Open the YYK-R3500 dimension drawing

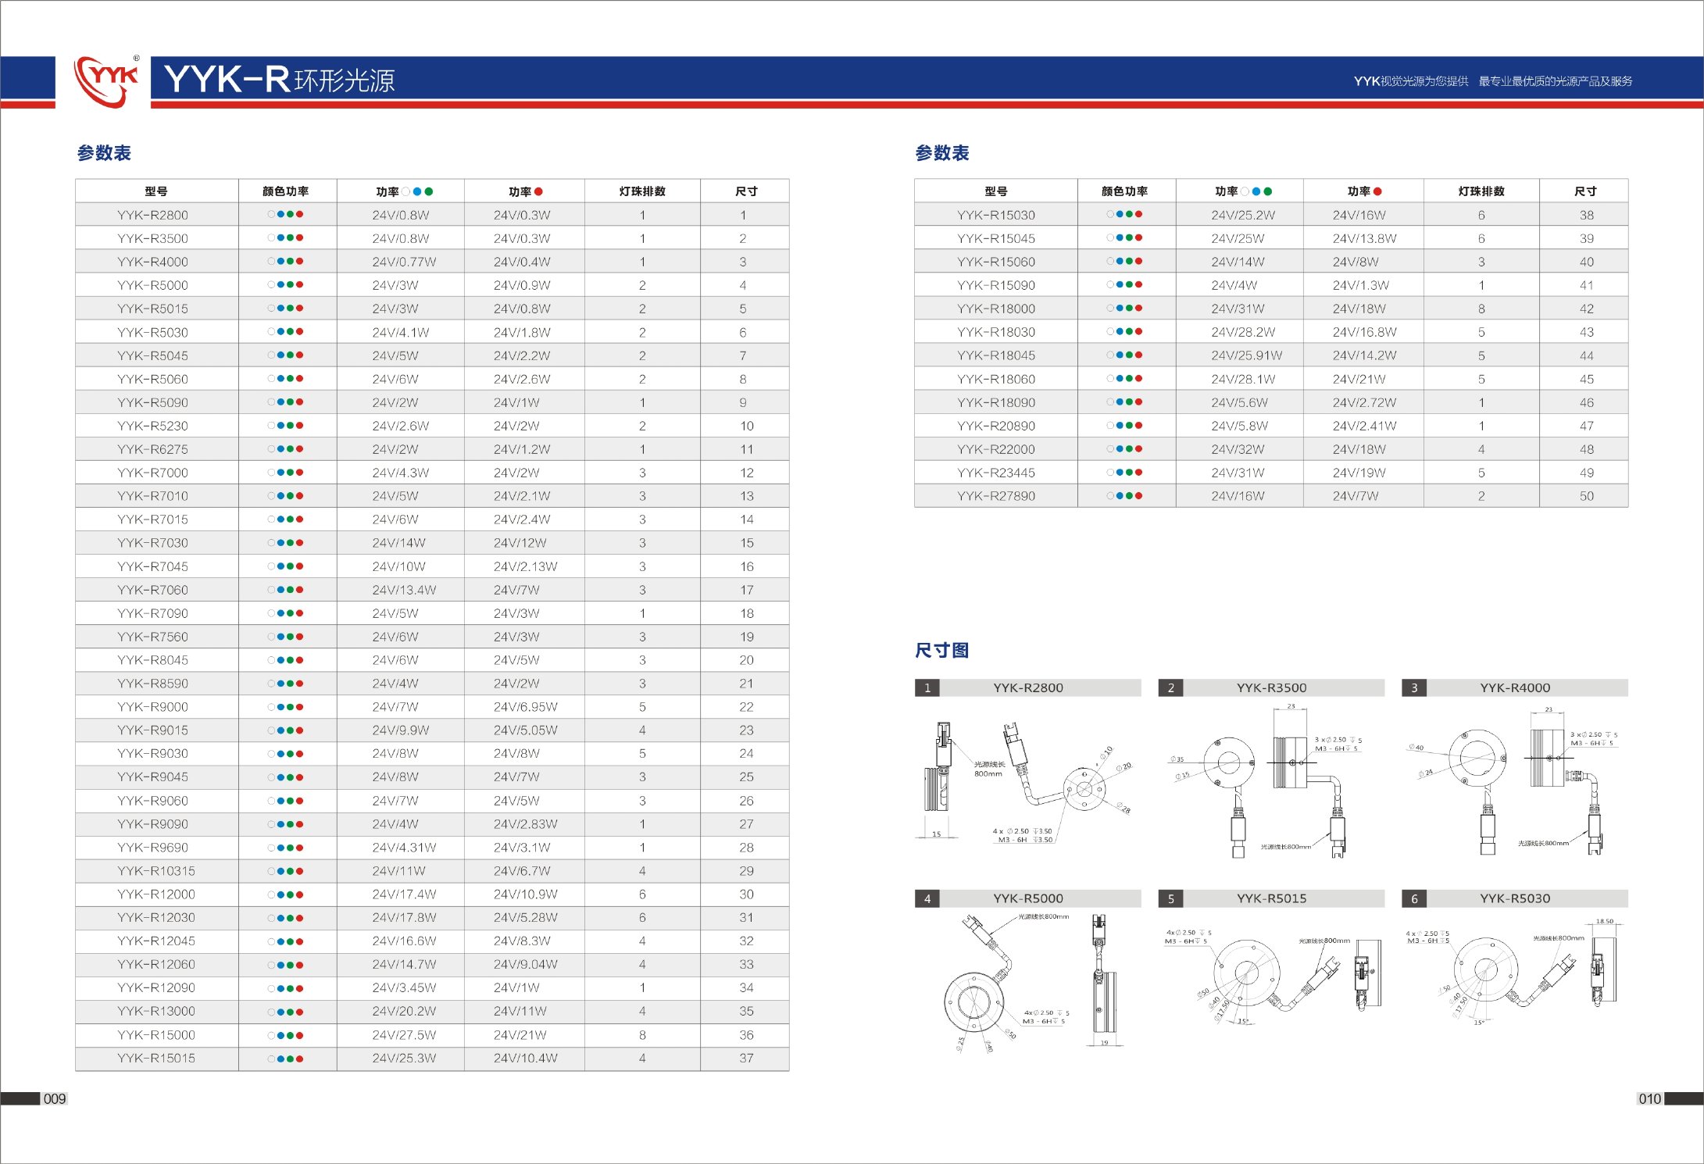click(1267, 781)
